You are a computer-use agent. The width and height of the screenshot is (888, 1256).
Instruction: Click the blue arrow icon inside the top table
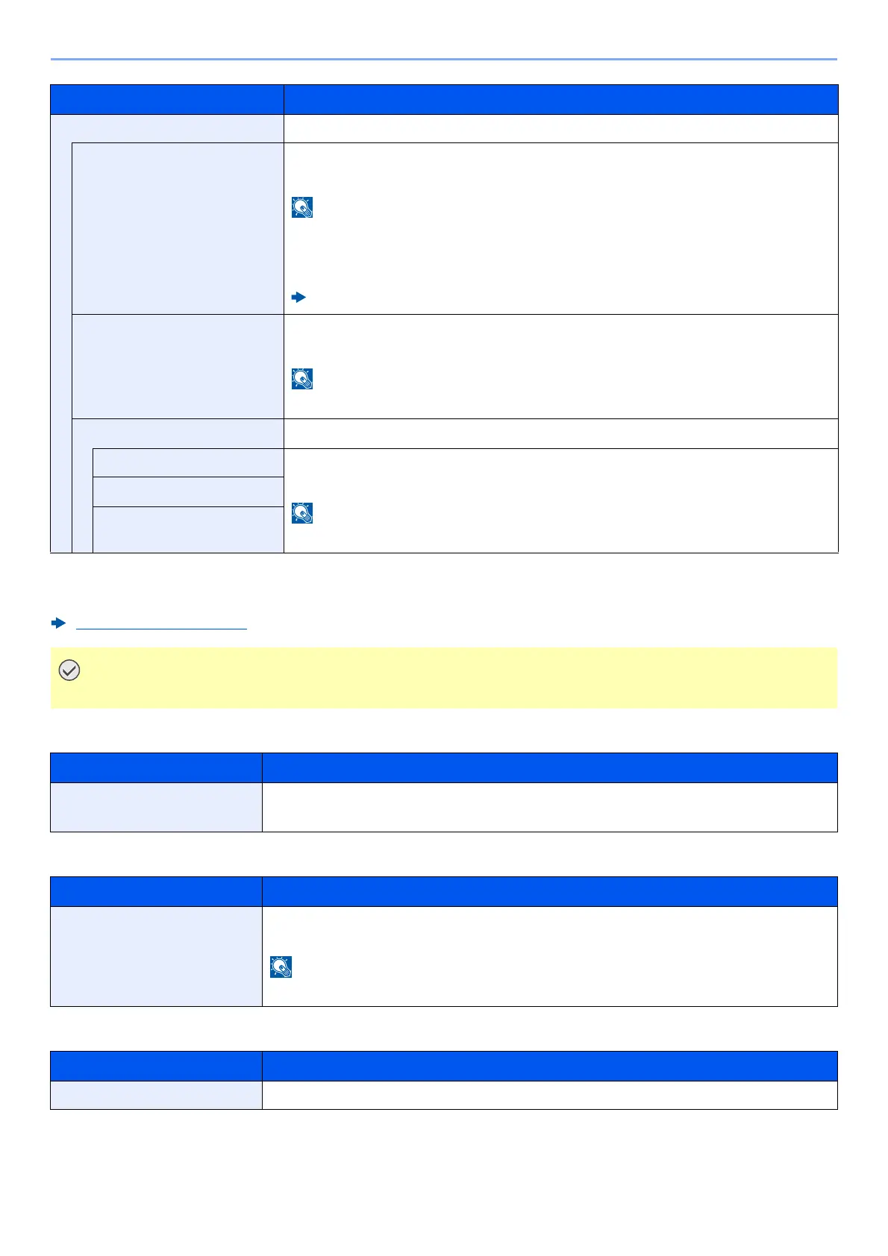tap(298, 298)
